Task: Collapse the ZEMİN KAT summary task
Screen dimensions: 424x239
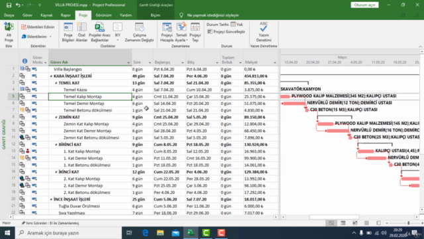Action: tap(56, 117)
